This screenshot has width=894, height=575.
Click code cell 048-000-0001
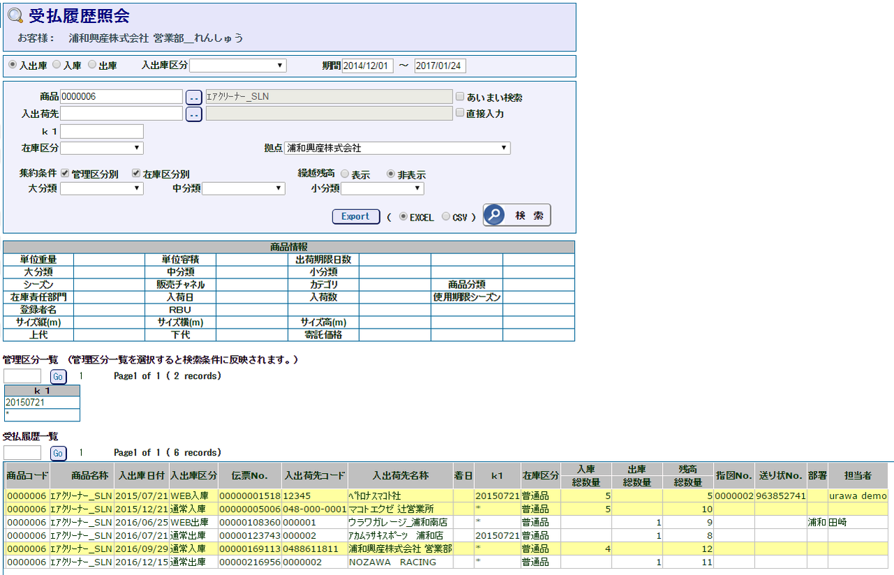click(x=314, y=509)
